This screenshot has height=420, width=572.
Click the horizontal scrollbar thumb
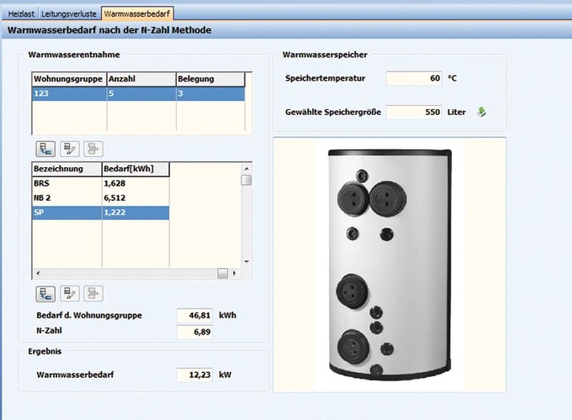[223, 273]
